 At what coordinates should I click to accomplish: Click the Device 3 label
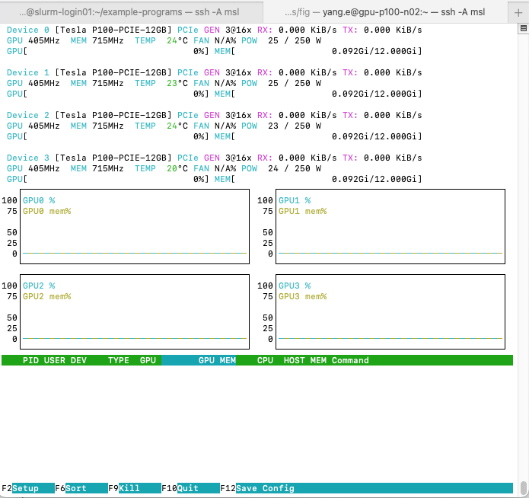(28, 158)
